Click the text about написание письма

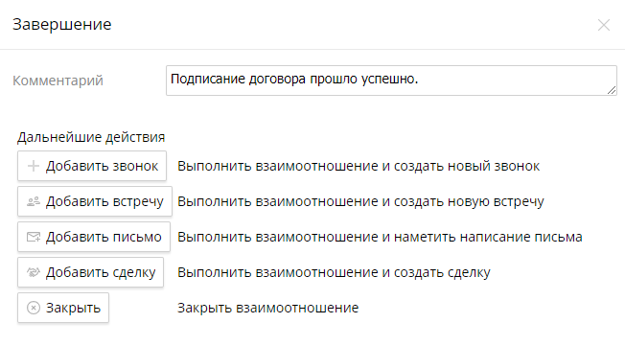coord(380,237)
